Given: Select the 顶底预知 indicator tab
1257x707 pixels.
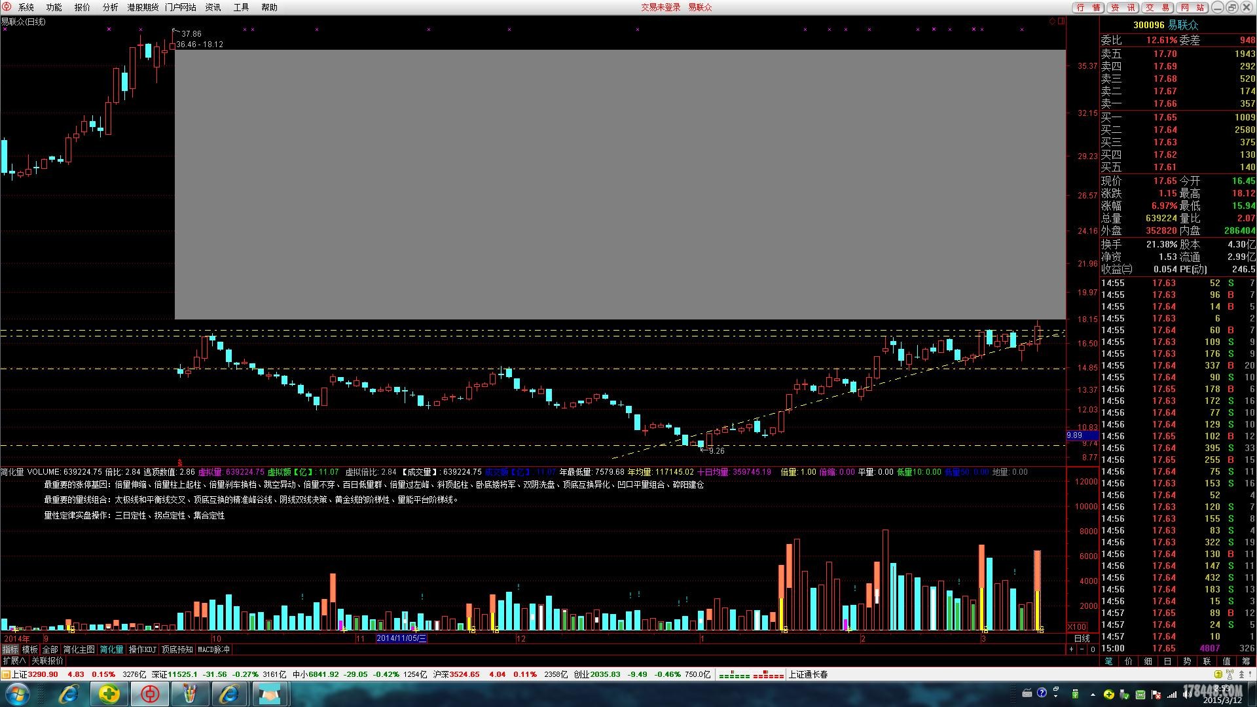Looking at the screenshot, I should 177,649.
